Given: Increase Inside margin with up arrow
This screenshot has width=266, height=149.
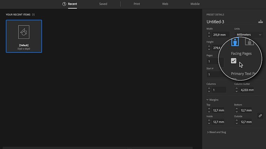Looking at the screenshot, I should click(209, 120).
